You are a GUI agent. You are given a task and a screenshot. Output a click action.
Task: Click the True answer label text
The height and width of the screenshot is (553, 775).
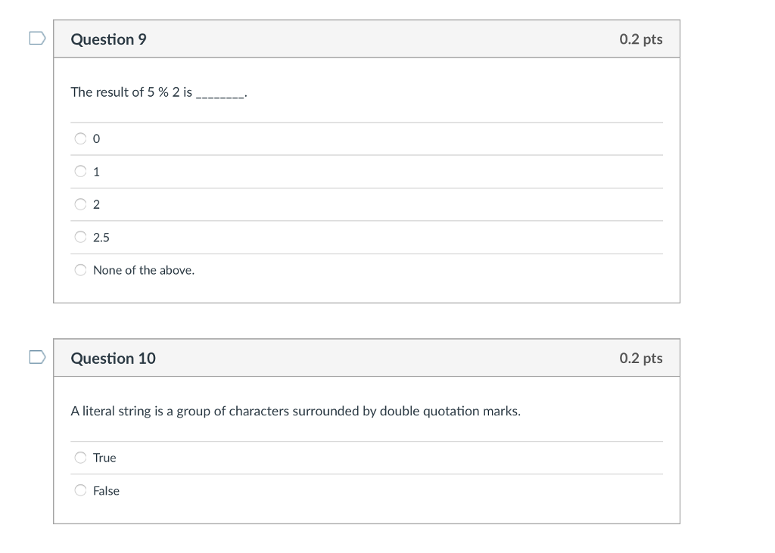104,457
